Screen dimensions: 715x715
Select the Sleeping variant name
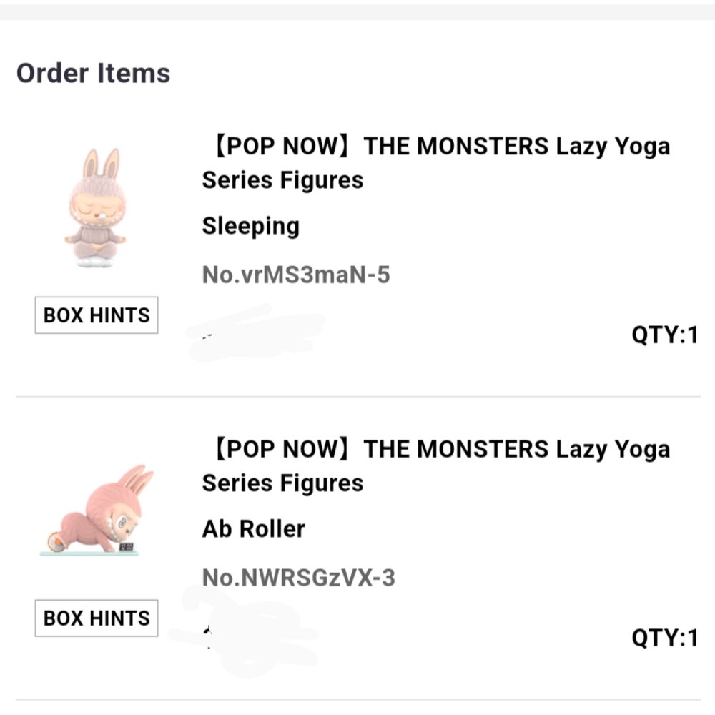pyautogui.click(x=250, y=226)
